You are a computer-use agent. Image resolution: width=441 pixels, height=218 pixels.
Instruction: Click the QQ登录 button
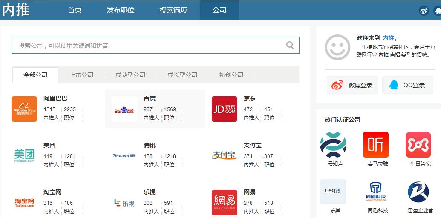coord(407,85)
